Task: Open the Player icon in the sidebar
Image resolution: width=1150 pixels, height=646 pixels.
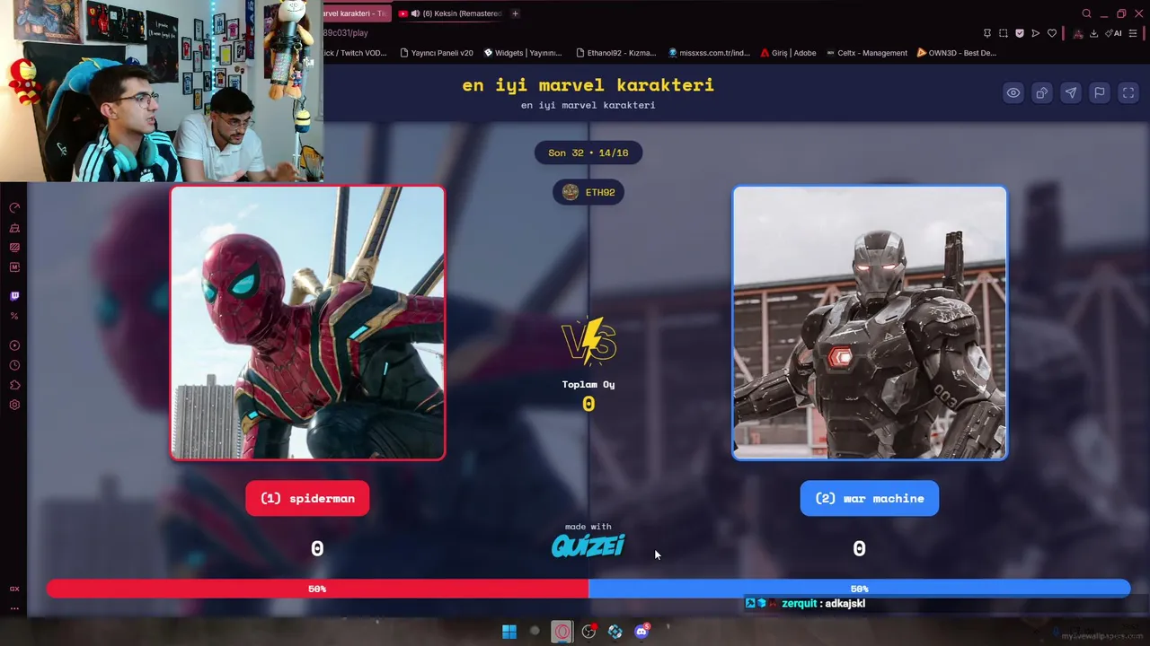Action: click(14, 345)
